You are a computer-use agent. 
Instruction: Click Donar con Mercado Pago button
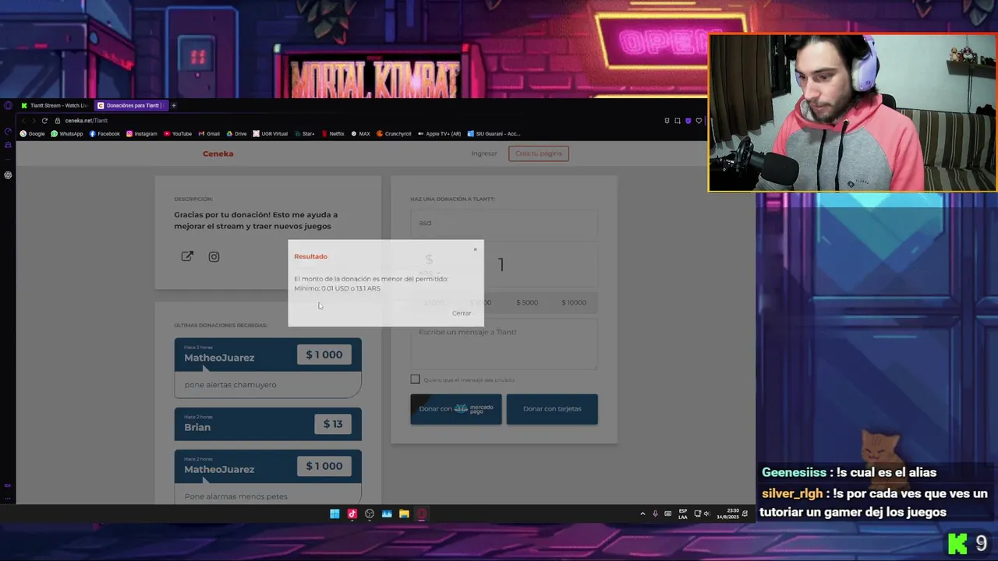456,409
